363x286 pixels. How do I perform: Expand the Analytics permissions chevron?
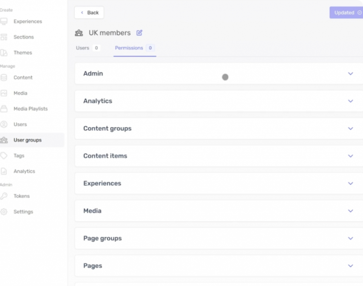coord(350,101)
